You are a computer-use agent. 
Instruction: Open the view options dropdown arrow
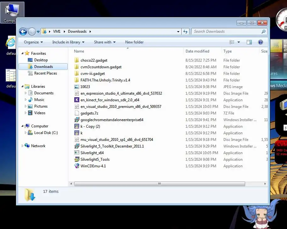tap(239, 42)
